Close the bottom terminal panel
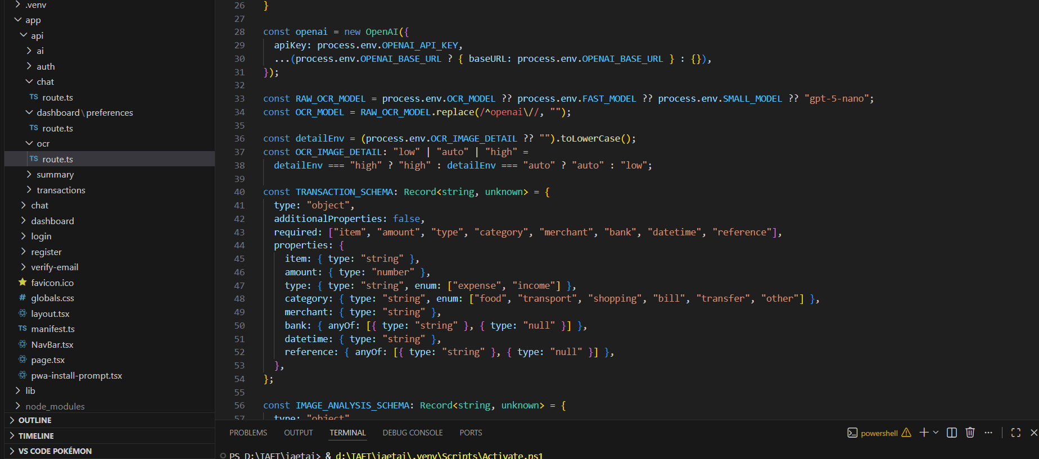 [x=1033, y=433]
